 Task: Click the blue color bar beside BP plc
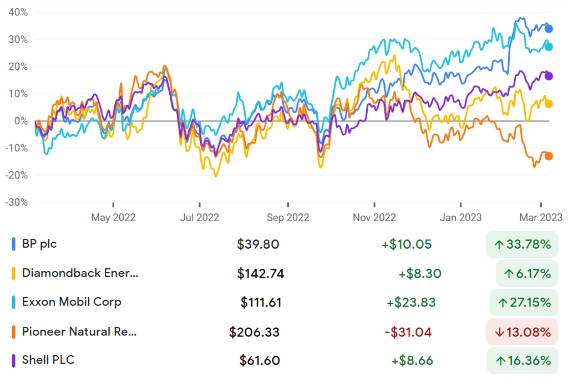tap(13, 244)
